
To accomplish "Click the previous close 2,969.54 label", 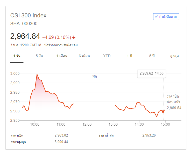I will [x=174, y=108].
